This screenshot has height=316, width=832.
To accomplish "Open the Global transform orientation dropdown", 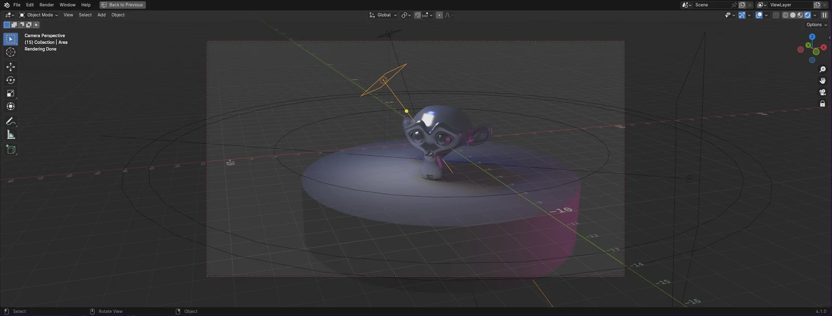I will point(383,15).
